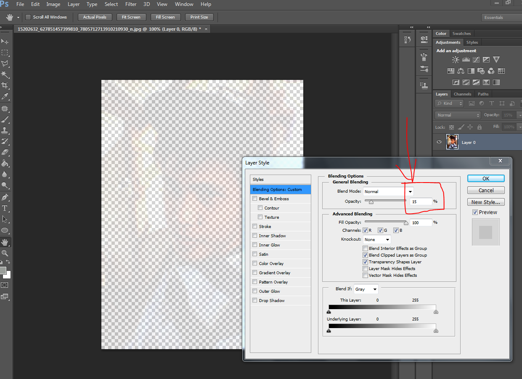Image resolution: width=522 pixels, height=379 pixels.
Task: Add a Photo Filter adjustment
Action: pos(481,71)
